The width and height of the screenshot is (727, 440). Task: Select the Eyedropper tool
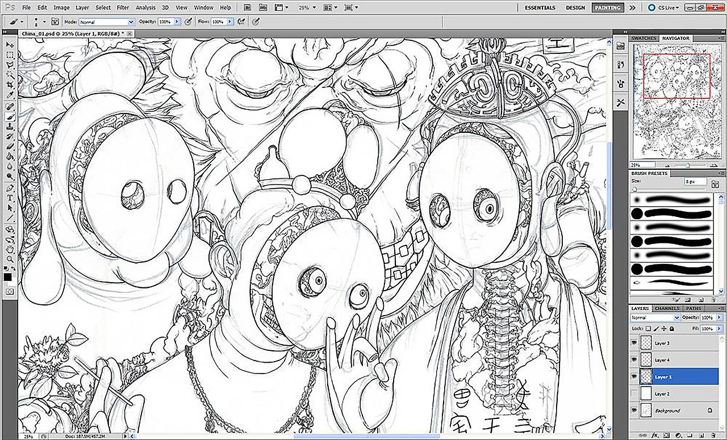pos(10,95)
